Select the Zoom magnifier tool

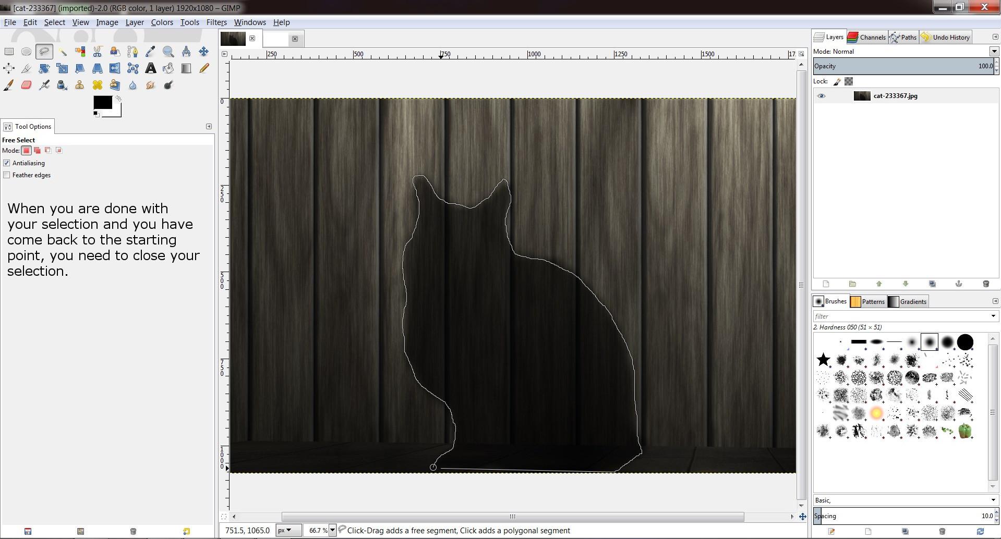point(168,52)
